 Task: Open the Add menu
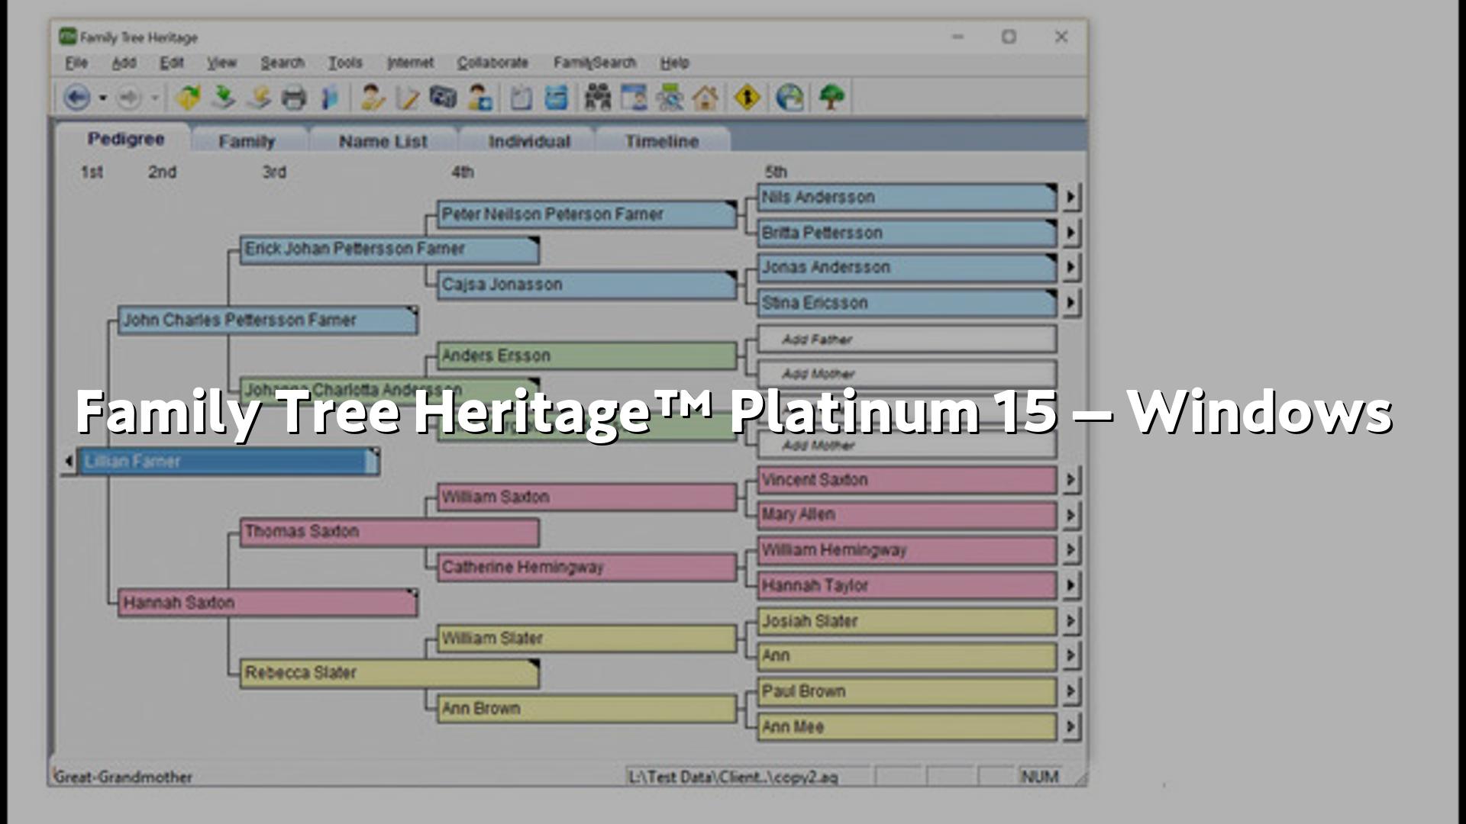(x=124, y=63)
